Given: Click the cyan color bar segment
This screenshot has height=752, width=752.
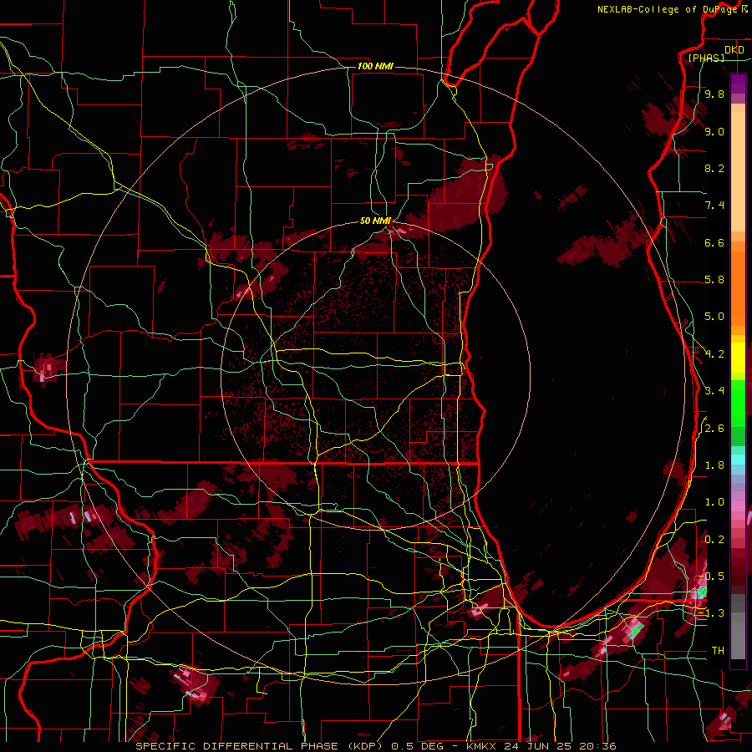Looking at the screenshot, I should 738,460.
